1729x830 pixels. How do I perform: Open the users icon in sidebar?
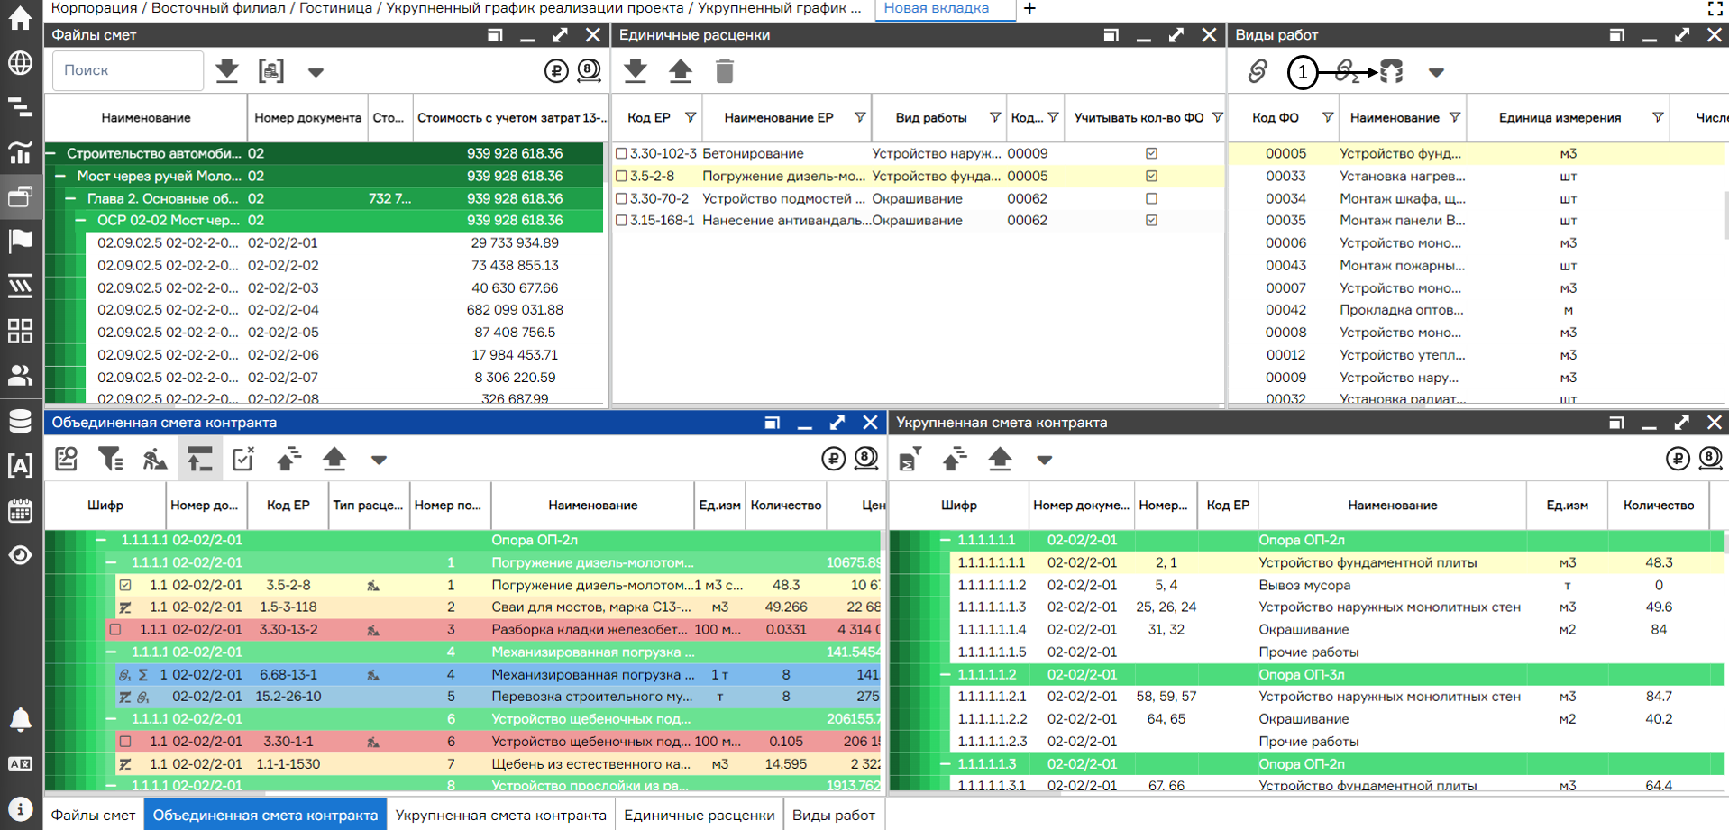click(x=20, y=375)
